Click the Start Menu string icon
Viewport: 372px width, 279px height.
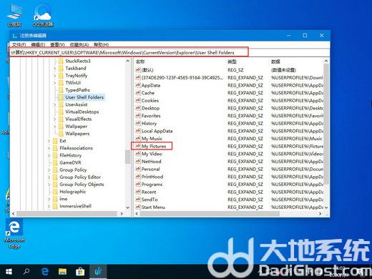click(138, 207)
